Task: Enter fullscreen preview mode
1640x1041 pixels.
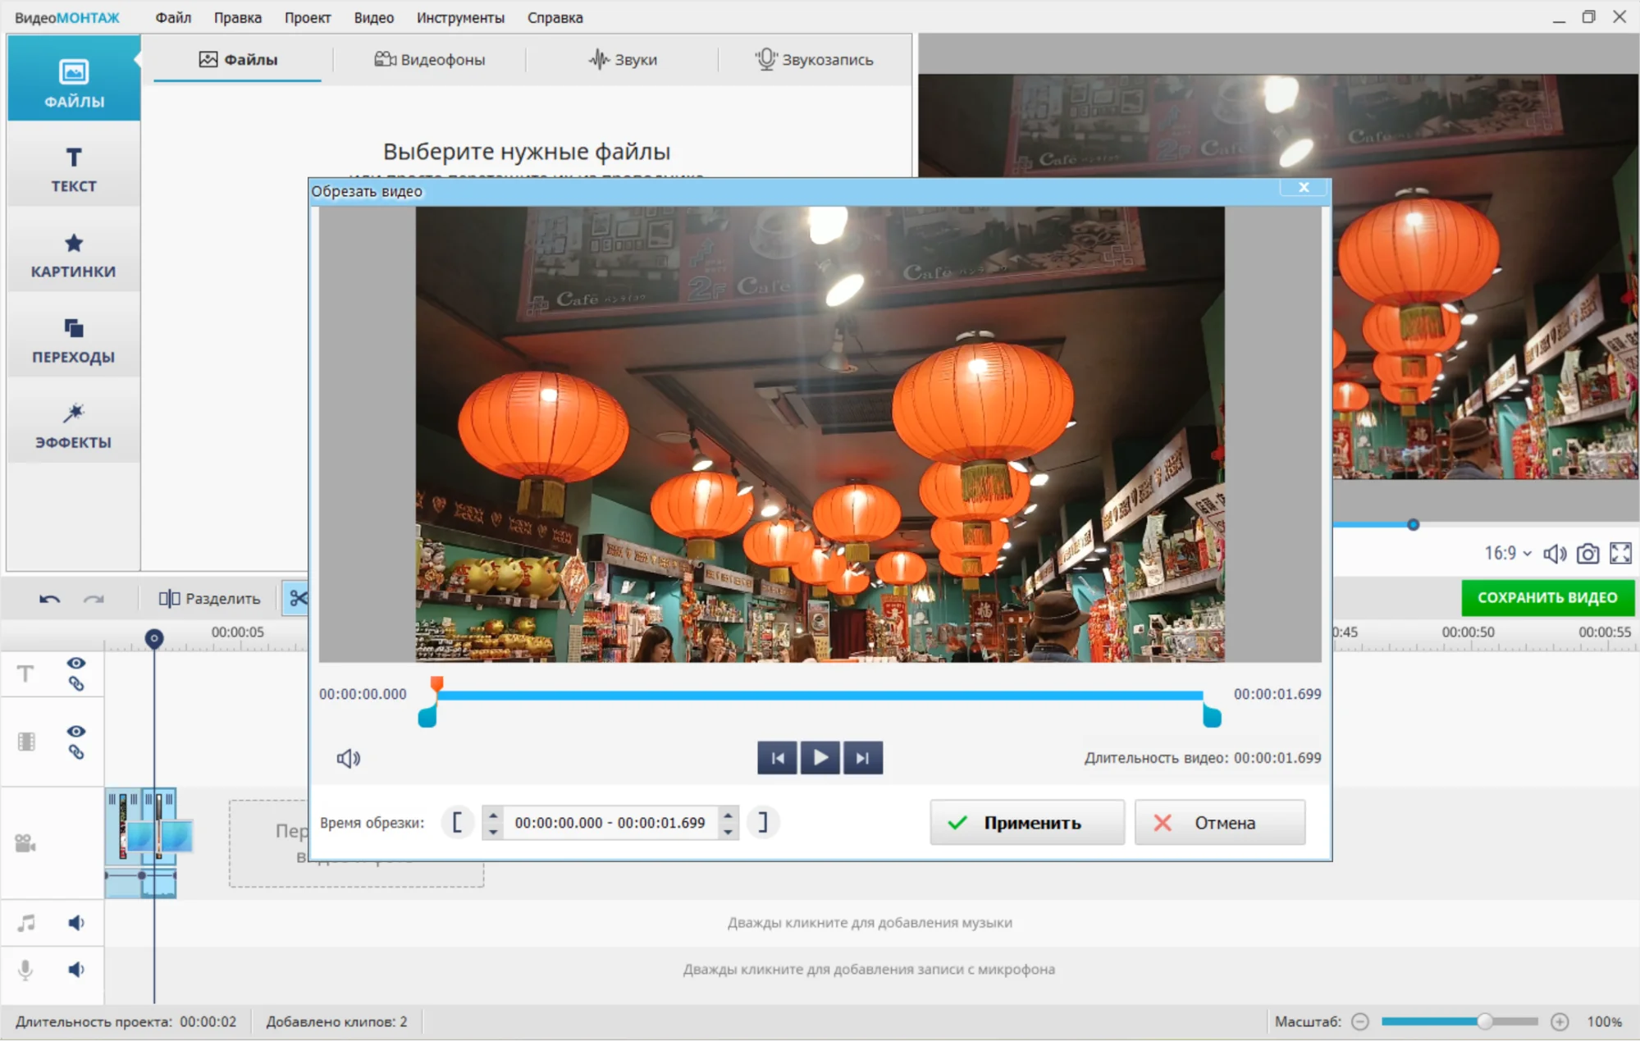Action: coord(1620,554)
